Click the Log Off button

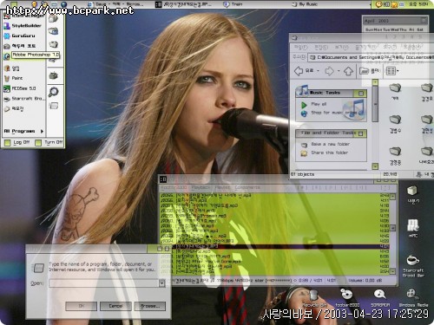(x=17, y=142)
